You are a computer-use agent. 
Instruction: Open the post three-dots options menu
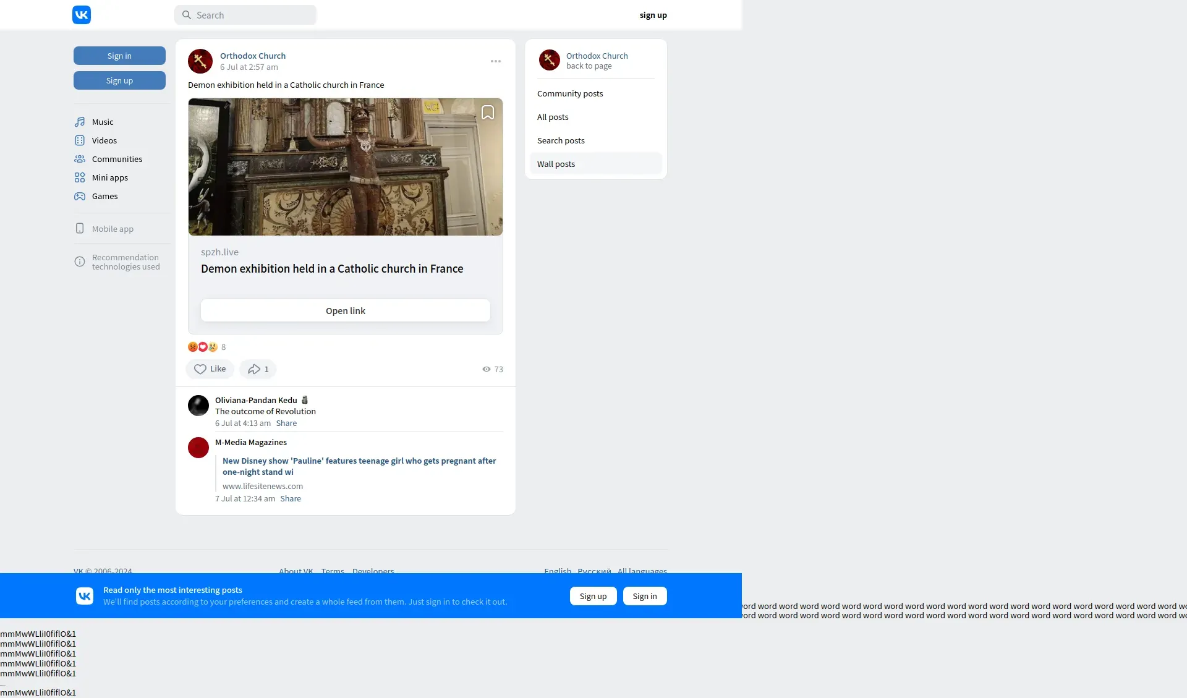(496, 61)
